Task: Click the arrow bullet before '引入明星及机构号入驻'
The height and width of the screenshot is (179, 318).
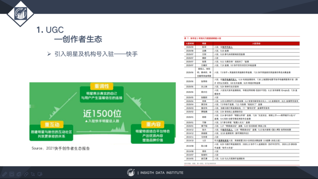Action: (49, 54)
